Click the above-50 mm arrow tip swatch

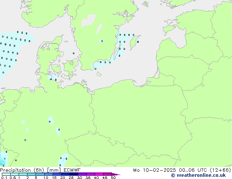[116, 174]
